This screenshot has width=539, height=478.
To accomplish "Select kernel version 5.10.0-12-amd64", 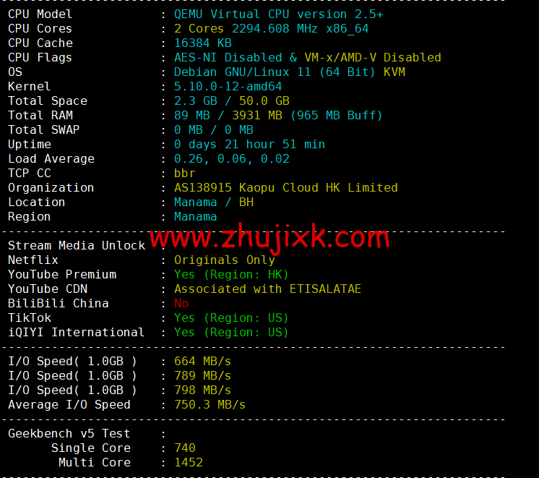I will coord(228,86).
